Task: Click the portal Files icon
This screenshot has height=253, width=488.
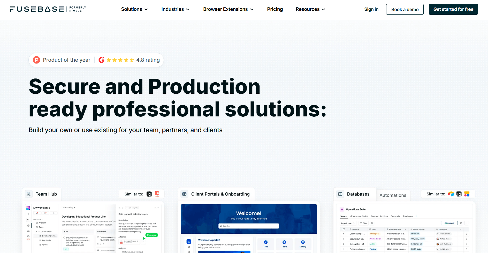Action: 266,242
